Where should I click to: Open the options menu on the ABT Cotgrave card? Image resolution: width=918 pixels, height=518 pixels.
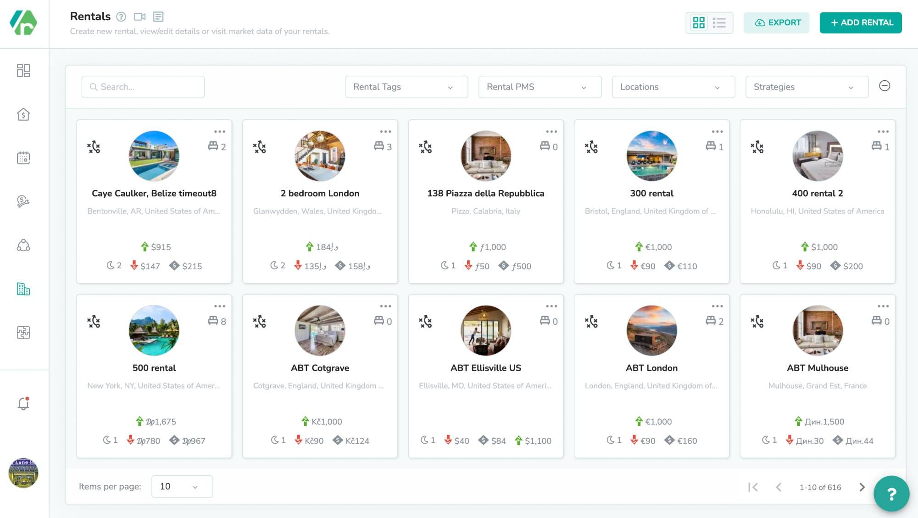tap(386, 306)
